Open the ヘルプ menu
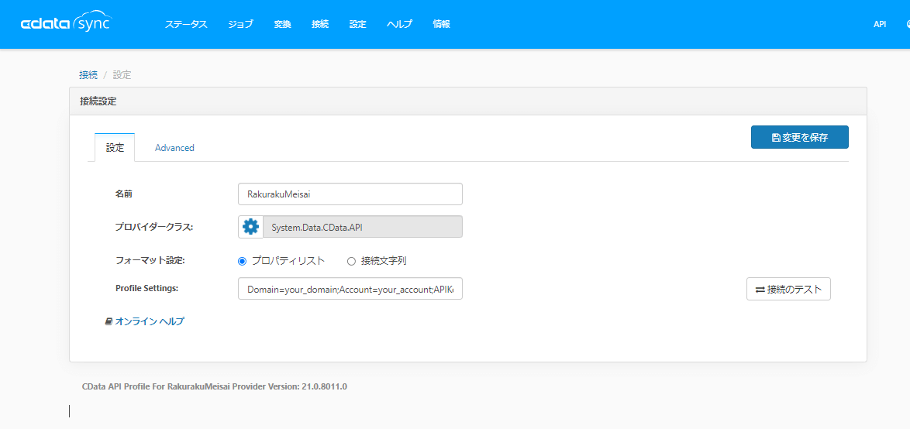Image resolution: width=910 pixels, height=429 pixels. pyautogui.click(x=399, y=24)
